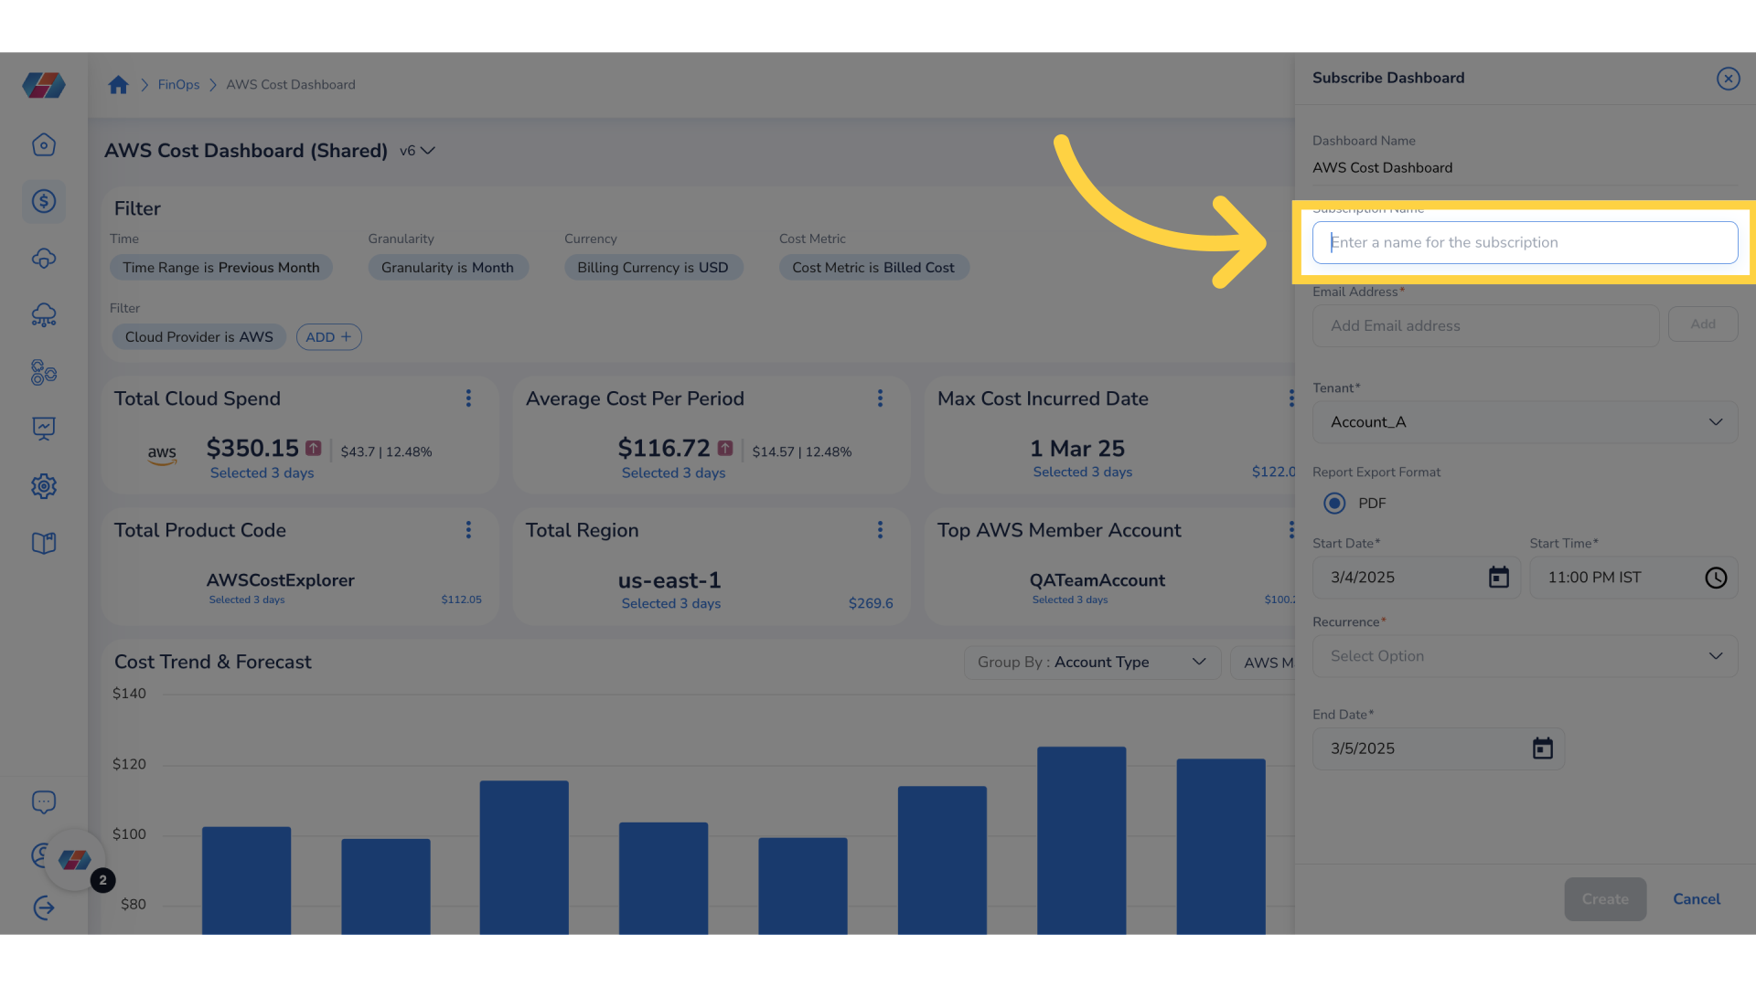Click the us-east-1 region value
The width and height of the screenshot is (1756, 987).
(669, 580)
